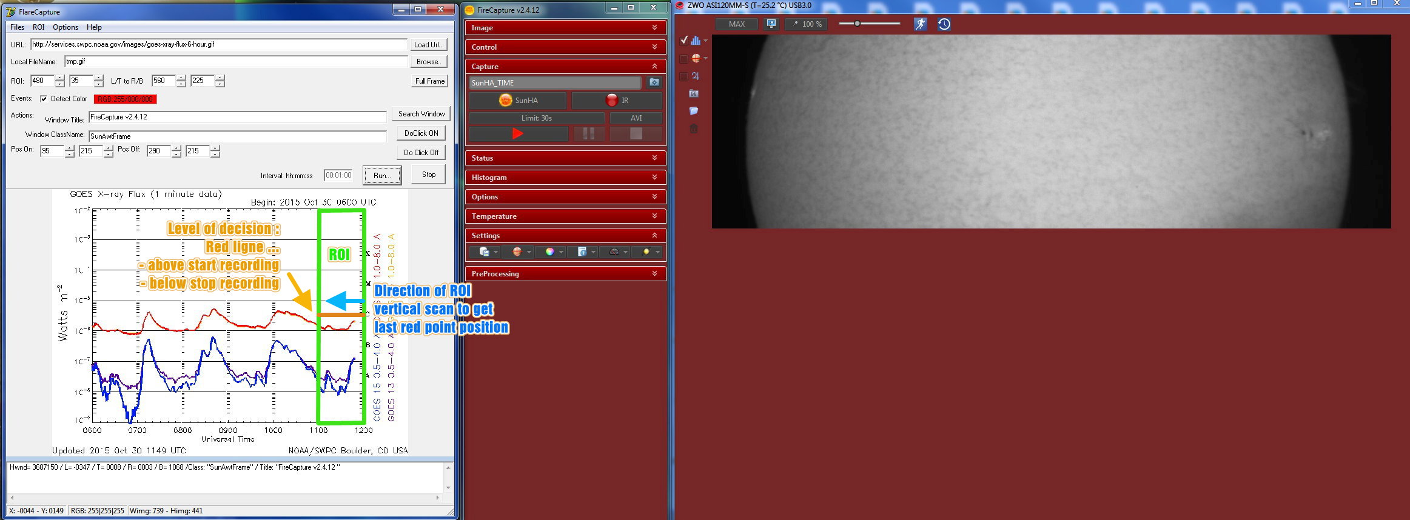This screenshot has height=520, width=1410.
Task: Expand the Control panel
Action: [565, 47]
